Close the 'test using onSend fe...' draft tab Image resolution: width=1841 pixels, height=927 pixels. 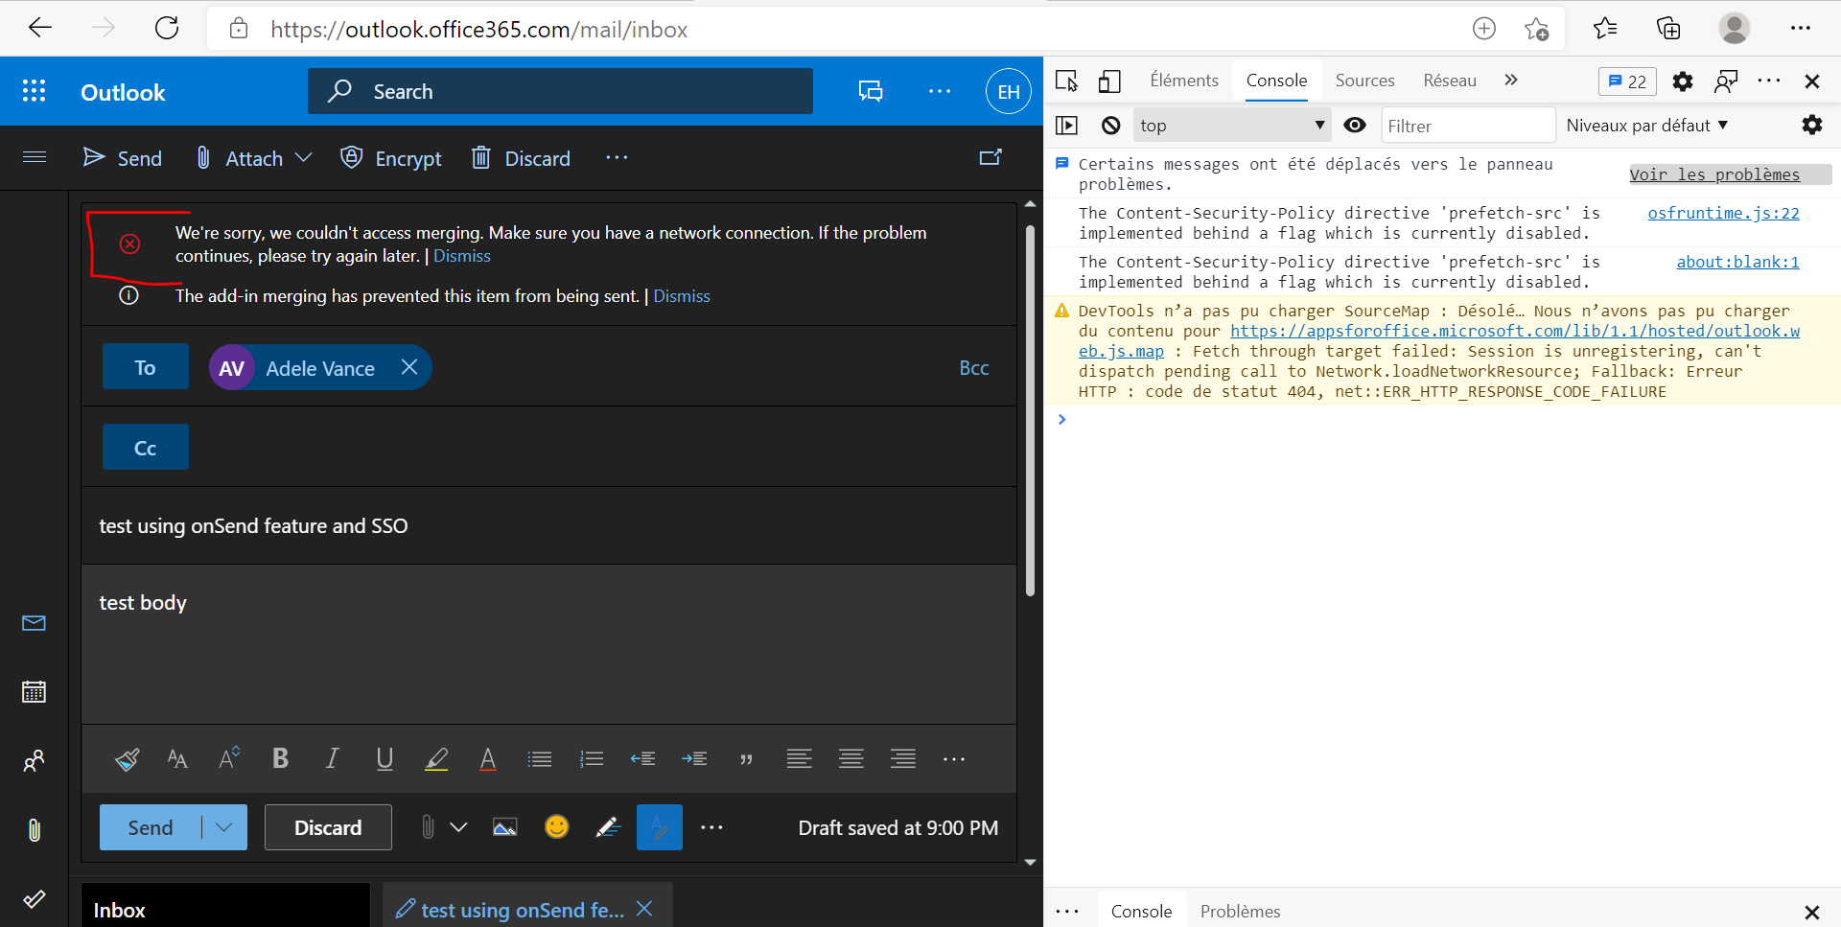pyautogui.click(x=644, y=909)
